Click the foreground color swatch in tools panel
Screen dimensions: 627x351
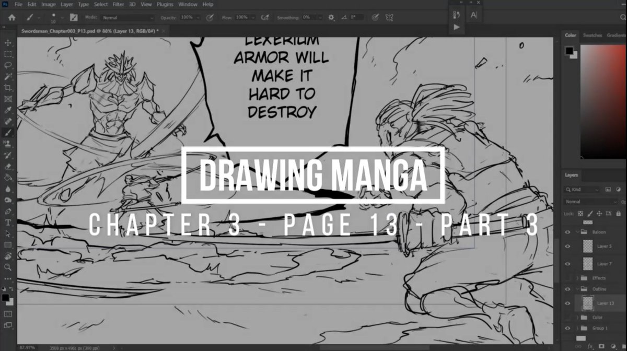5,297
